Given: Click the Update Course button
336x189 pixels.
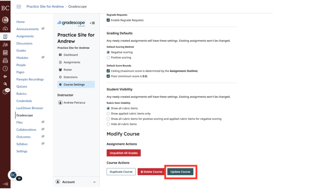Looking at the screenshot, I should 180,171.
